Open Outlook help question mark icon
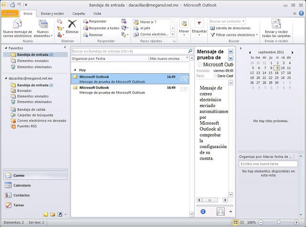Image resolution: width=306 pixels, height=227 pixels. pos(301,13)
